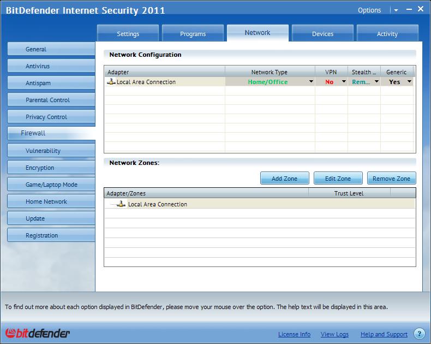Select the Network tab

tap(258, 33)
